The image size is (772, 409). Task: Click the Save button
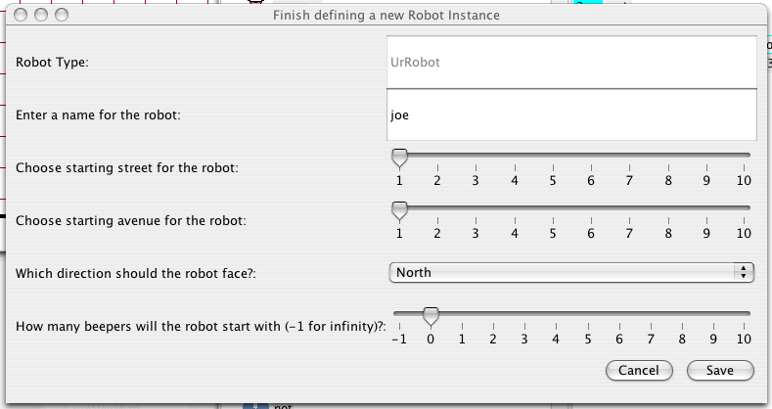(720, 370)
